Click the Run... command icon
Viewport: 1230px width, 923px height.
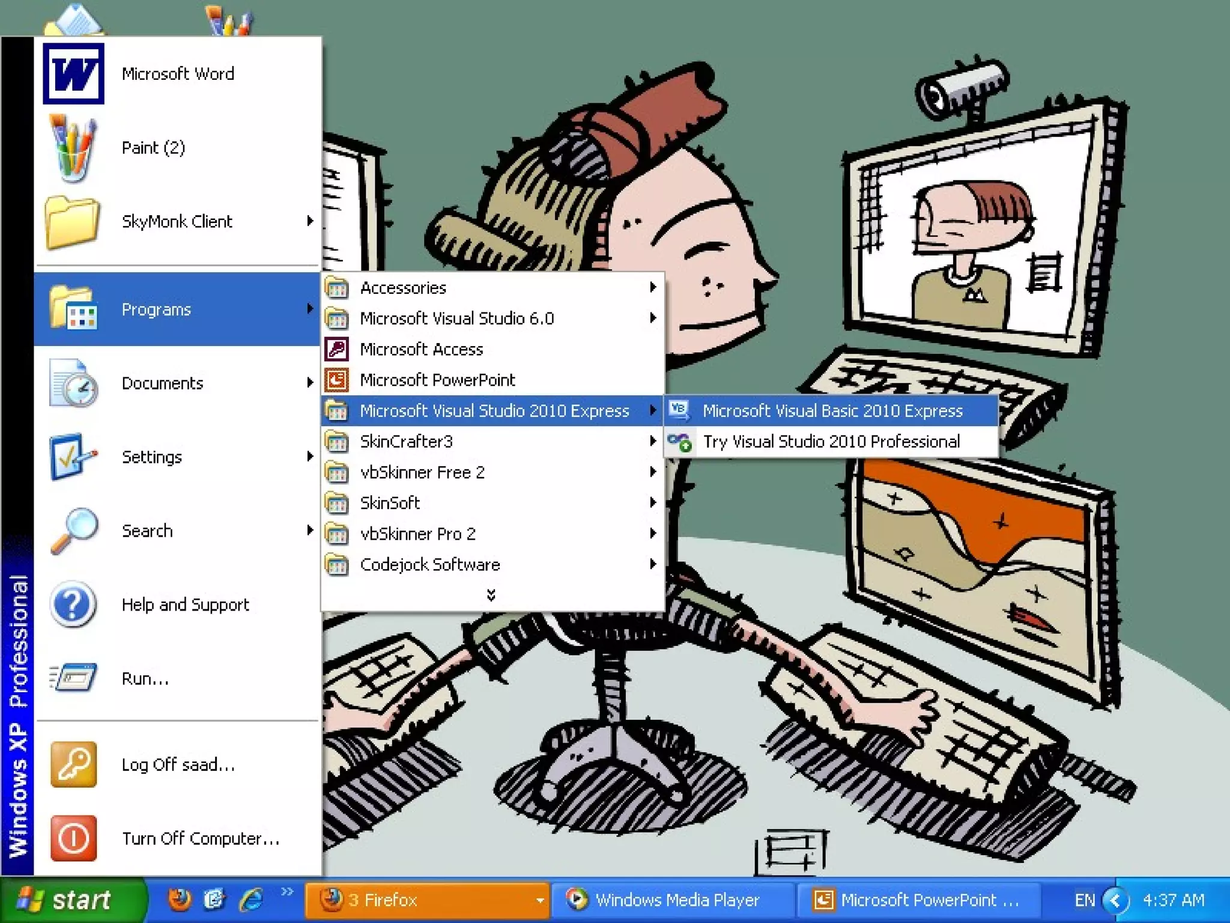pos(73,678)
